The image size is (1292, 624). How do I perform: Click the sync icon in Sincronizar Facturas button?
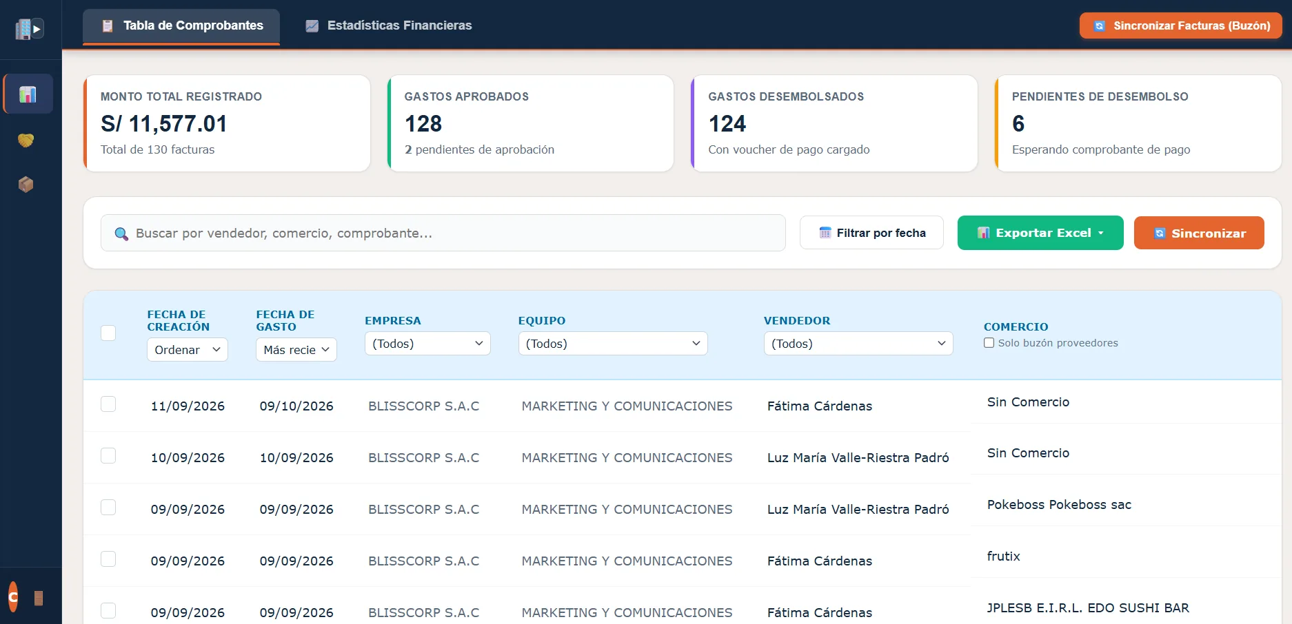[x=1100, y=26]
